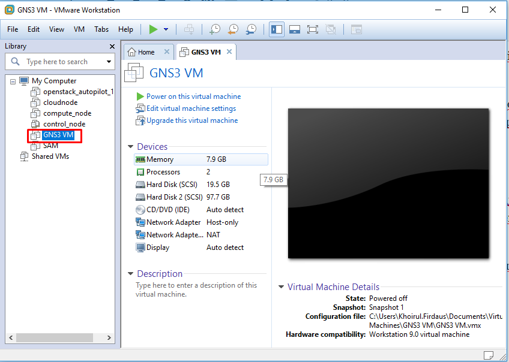
Task: Toggle the library sidebar view icon
Action: point(277,29)
